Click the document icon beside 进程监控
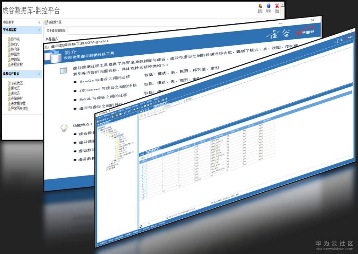The width and height of the screenshot is (358, 254). (9, 64)
